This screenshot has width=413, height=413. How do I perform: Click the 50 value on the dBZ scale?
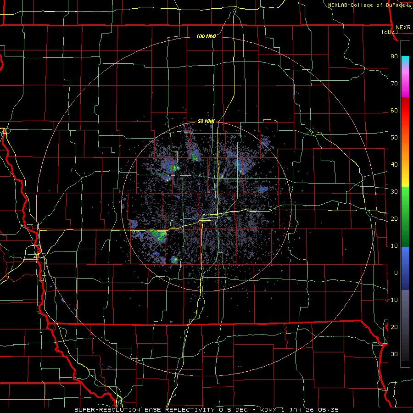394,138
